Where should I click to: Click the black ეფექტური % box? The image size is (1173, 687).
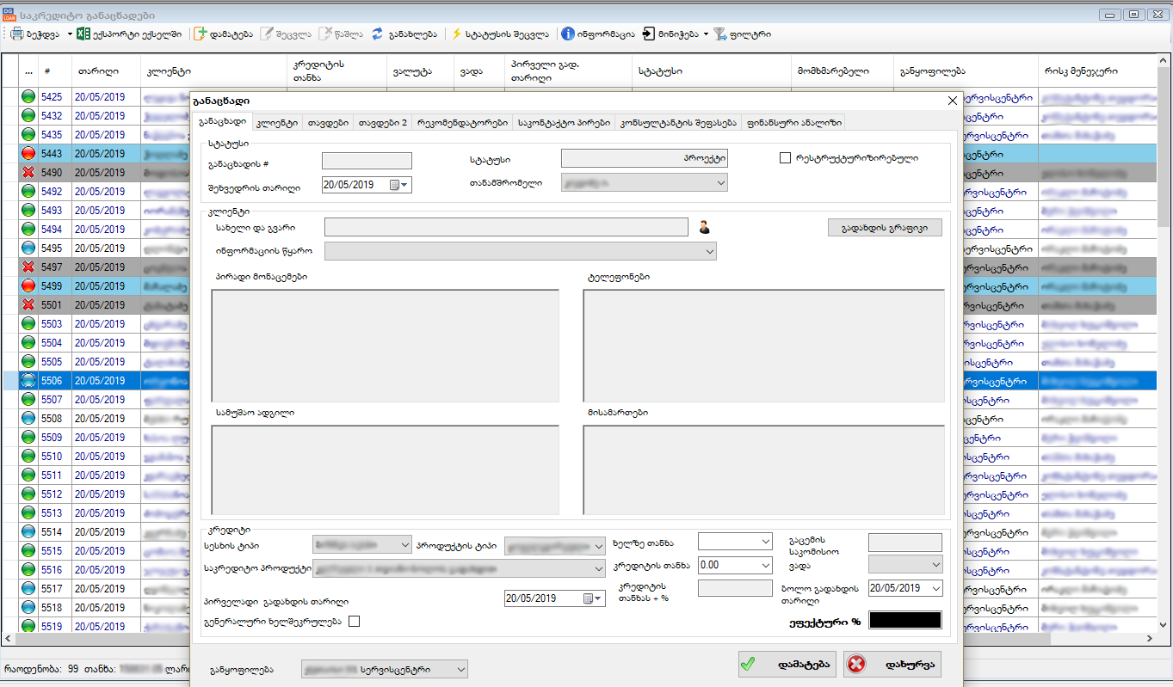click(x=904, y=620)
